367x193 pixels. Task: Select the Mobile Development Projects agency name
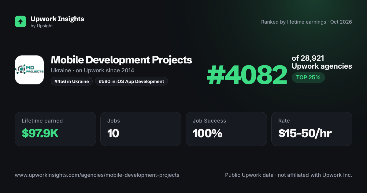121,60
